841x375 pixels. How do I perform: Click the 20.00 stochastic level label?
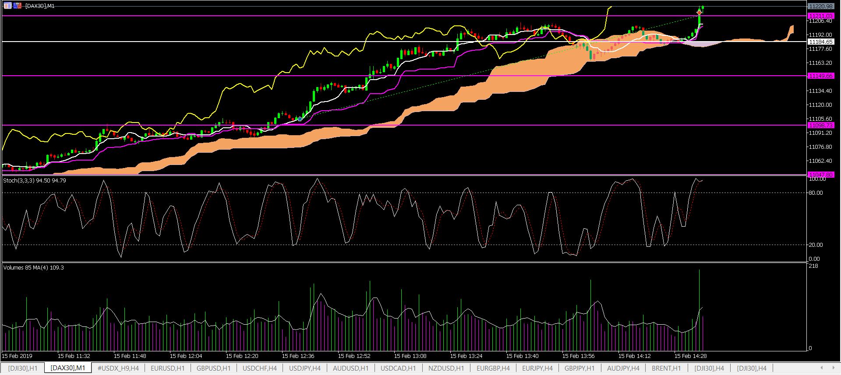click(816, 245)
